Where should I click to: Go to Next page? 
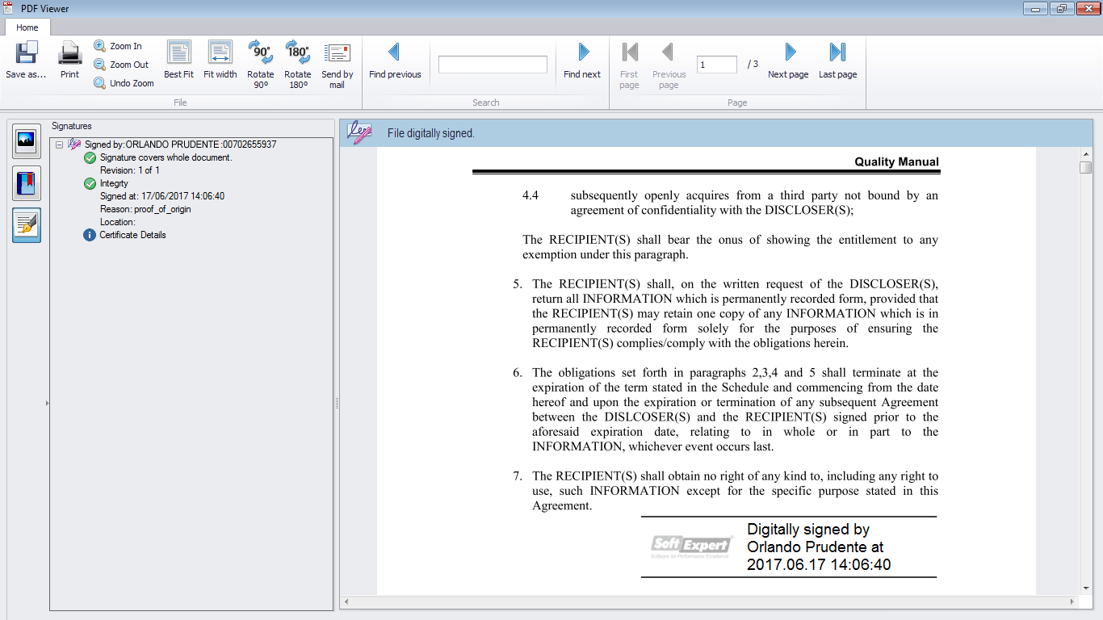pyautogui.click(x=788, y=60)
